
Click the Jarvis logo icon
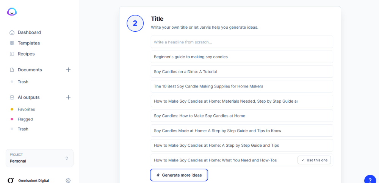click(12, 12)
